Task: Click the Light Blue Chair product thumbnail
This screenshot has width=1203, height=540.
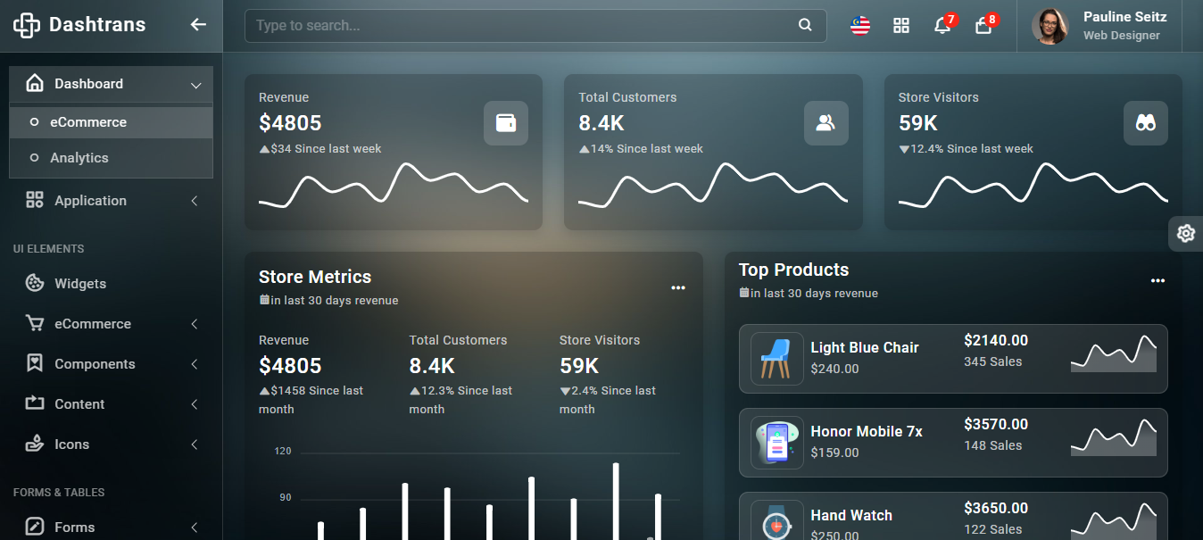Action: (x=776, y=359)
